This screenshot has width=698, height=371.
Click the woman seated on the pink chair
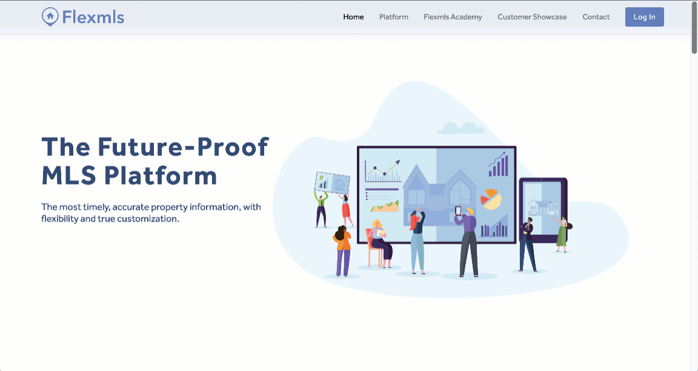click(x=379, y=239)
